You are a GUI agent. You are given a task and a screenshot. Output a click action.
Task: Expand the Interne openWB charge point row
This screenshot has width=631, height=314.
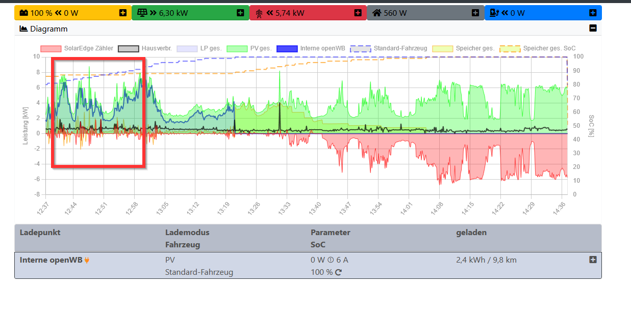click(x=593, y=260)
